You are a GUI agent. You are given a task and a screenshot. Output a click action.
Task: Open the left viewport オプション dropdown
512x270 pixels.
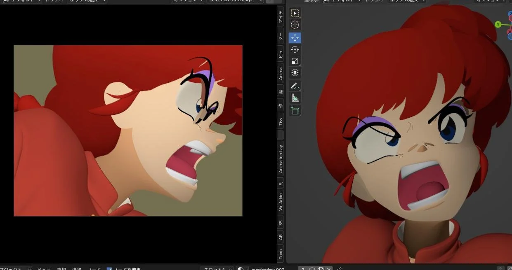[x=188, y=1]
